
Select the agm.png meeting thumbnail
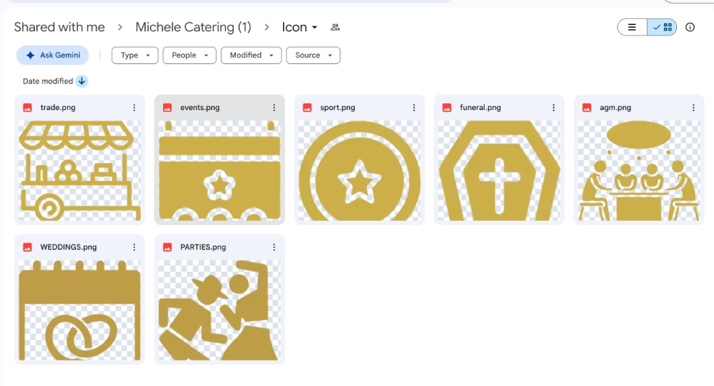click(x=639, y=171)
